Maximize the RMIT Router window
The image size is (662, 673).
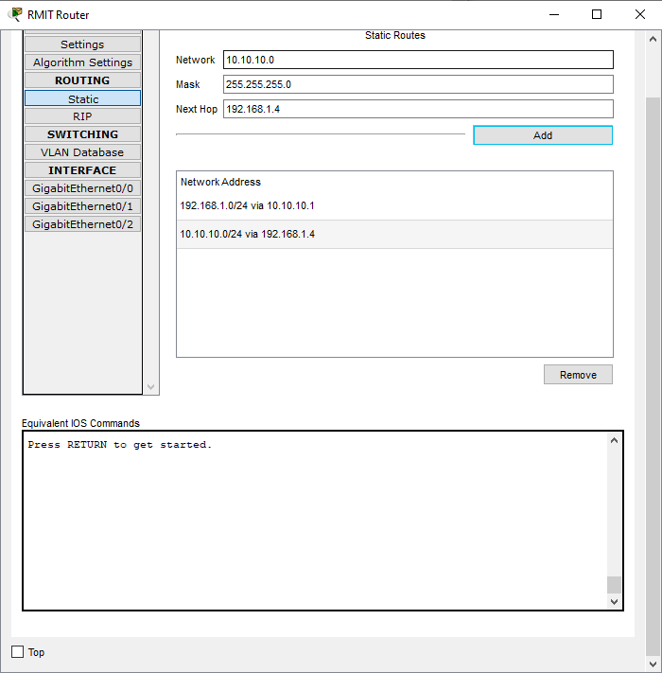click(597, 14)
